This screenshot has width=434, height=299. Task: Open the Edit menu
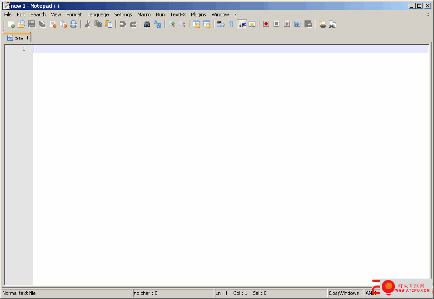pos(21,15)
